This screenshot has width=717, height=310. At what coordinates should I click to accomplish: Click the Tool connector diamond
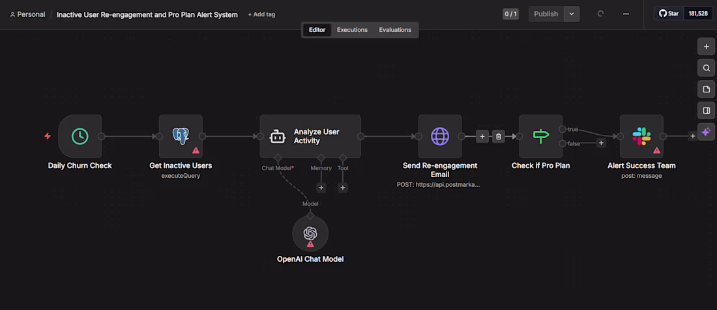tap(343, 158)
